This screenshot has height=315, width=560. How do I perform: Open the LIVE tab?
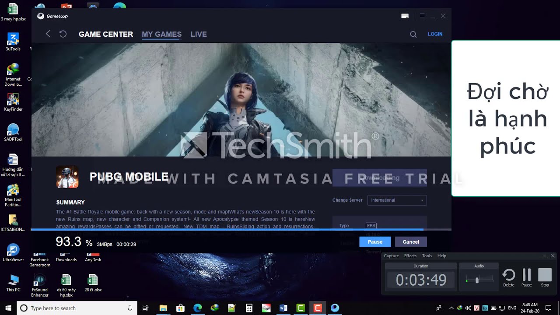199,34
